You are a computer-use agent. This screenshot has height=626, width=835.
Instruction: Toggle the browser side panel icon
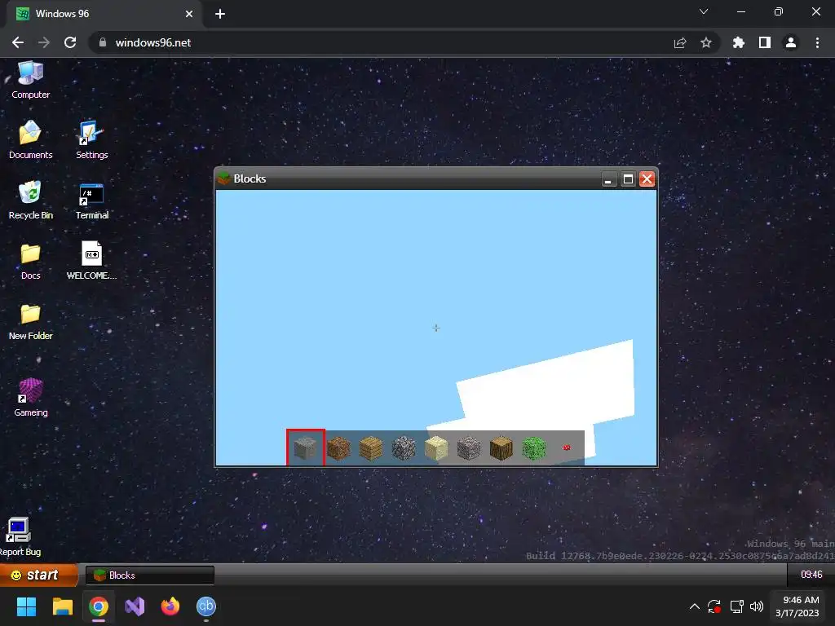click(x=765, y=42)
